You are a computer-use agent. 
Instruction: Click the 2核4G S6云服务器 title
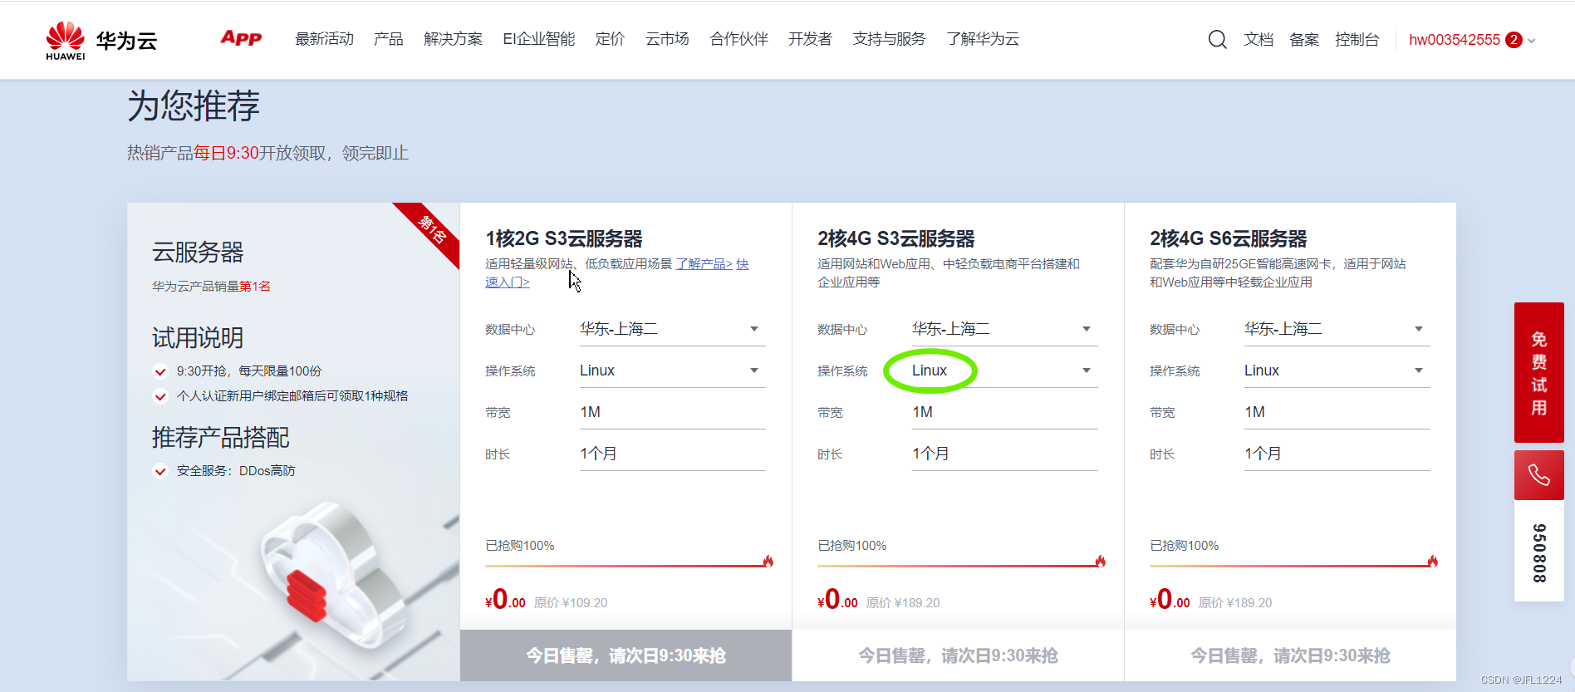[1229, 238]
